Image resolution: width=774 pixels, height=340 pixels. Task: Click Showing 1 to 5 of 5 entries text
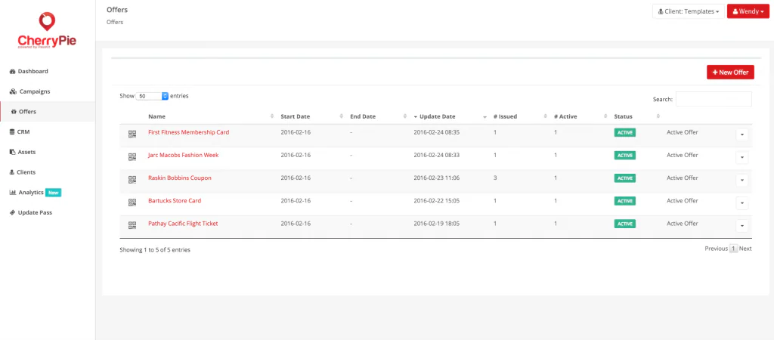tap(155, 249)
